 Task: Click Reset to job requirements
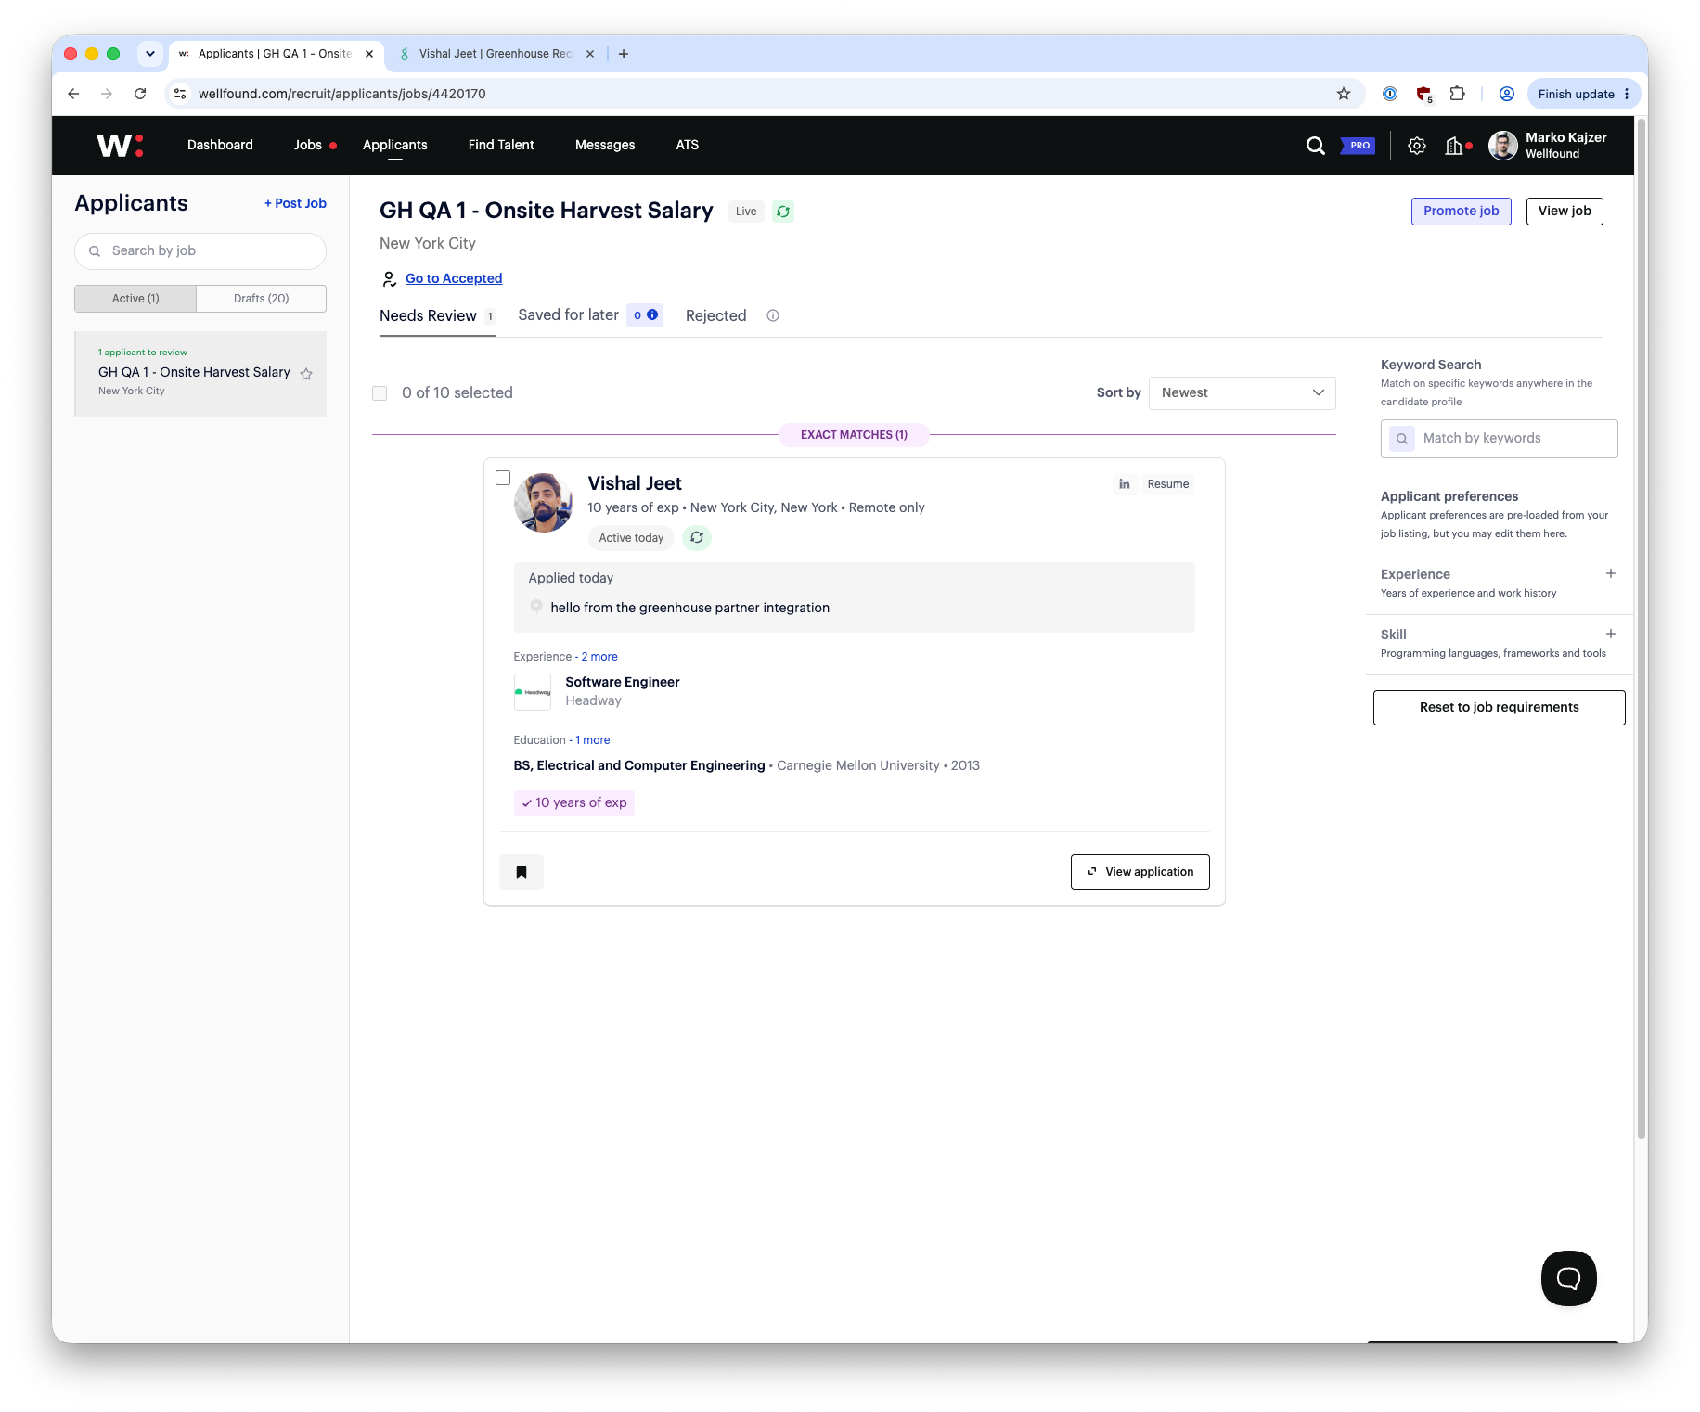(1499, 708)
